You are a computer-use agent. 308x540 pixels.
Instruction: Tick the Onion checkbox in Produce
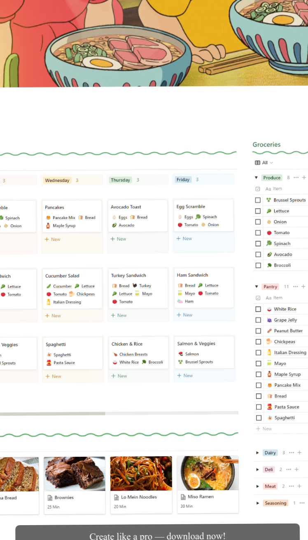(x=258, y=222)
